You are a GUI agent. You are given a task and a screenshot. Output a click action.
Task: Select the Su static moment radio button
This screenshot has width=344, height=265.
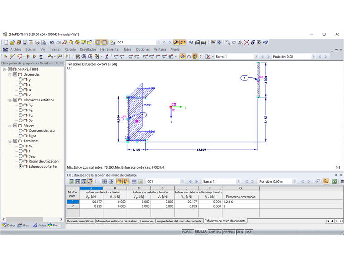(20, 115)
